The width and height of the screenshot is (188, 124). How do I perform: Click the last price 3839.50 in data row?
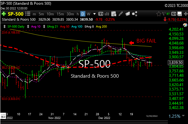pos(86,19)
